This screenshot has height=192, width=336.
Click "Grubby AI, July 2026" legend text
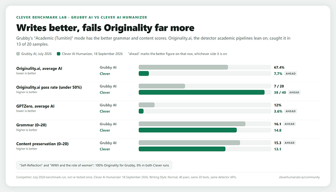pyautogui.click(x=37, y=54)
